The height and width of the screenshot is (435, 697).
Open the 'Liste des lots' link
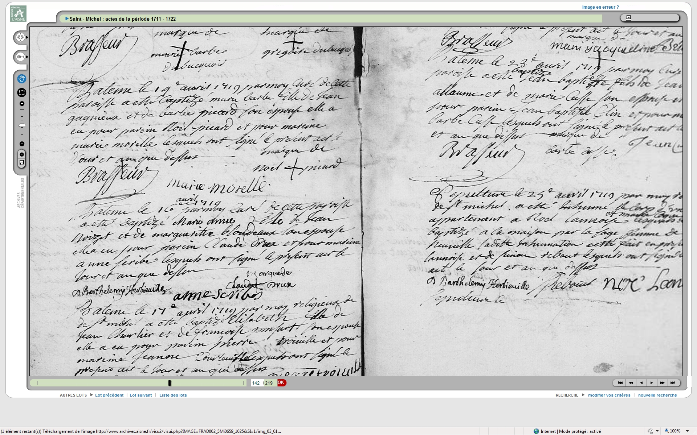pyautogui.click(x=173, y=395)
